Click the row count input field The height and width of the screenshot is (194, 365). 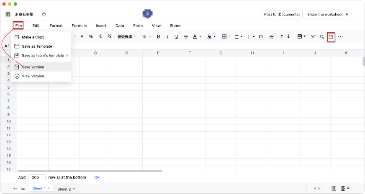coord(37,177)
